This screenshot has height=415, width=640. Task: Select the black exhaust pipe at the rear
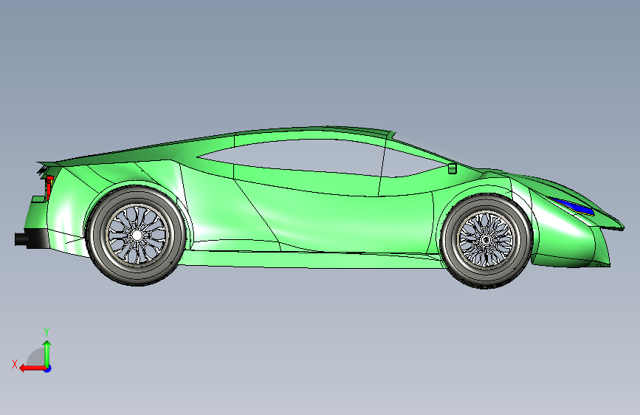[21, 240]
